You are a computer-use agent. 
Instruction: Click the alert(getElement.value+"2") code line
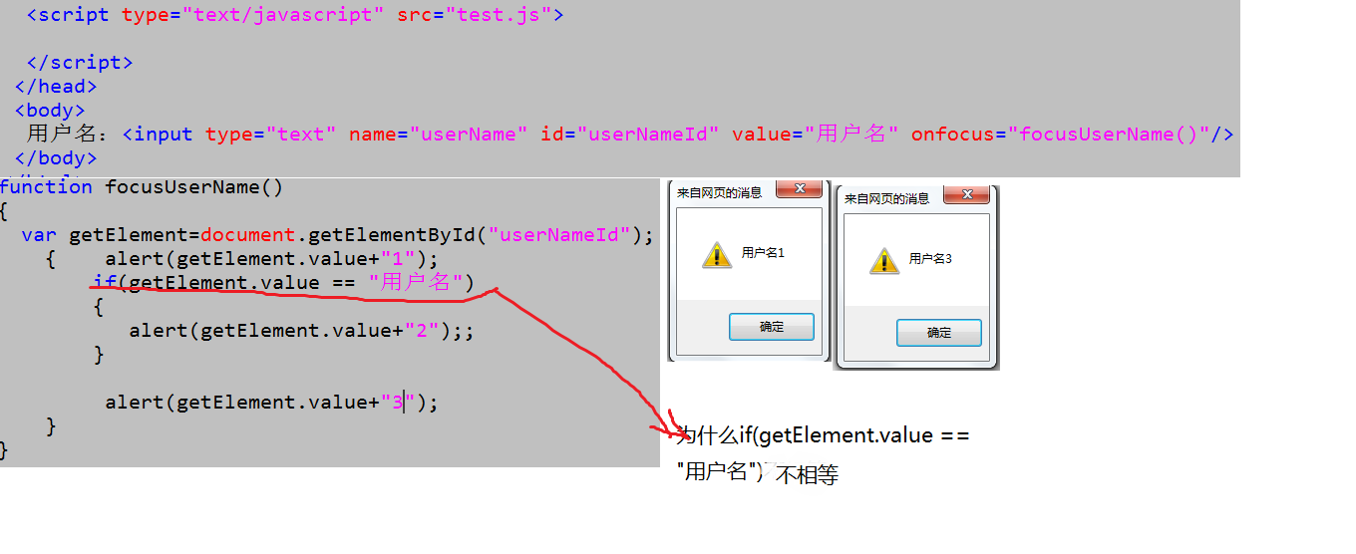[301, 331]
